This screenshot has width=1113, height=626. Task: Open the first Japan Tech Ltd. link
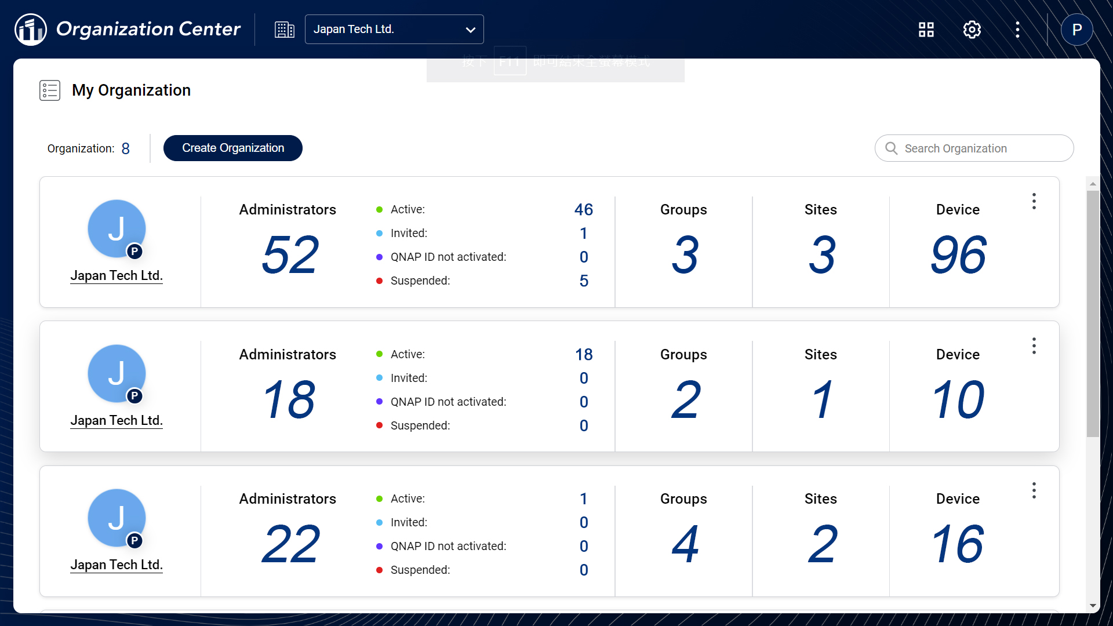tap(117, 276)
